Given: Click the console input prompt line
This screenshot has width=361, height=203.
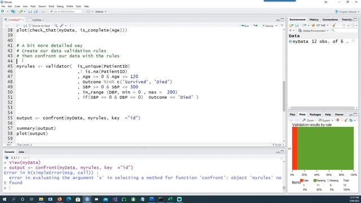Looking at the screenshot, I should 143,188.
